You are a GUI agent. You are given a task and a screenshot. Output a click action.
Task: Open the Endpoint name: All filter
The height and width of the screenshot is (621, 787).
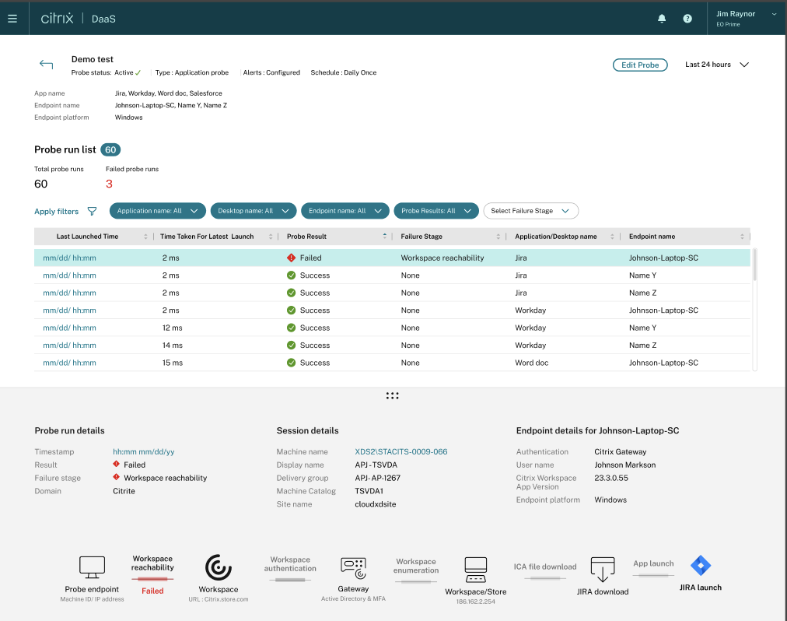coord(345,211)
